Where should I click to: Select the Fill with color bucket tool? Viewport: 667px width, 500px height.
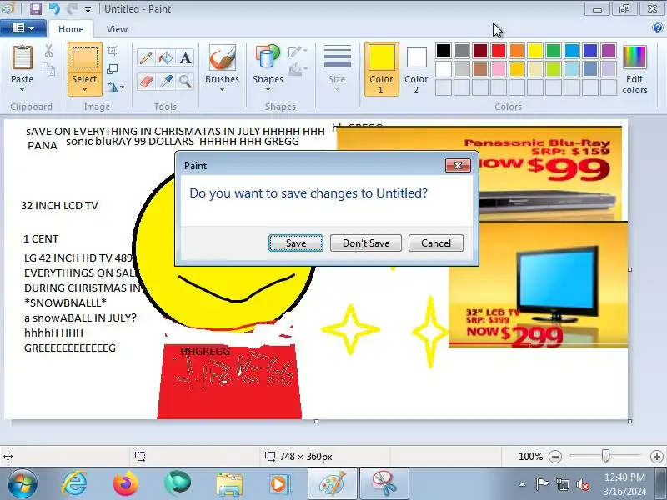[x=165, y=57]
